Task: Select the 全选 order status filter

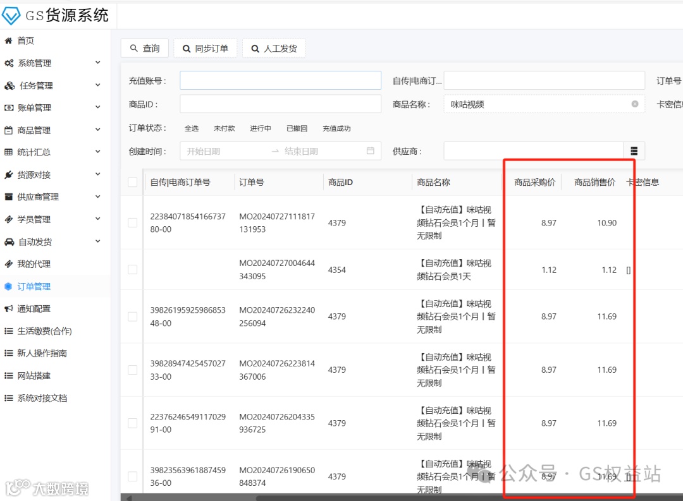Action: pyautogui.click(x=192, y=128)
